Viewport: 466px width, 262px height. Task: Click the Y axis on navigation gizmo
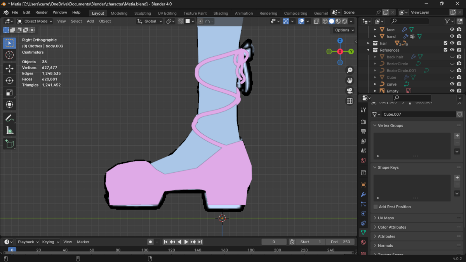point(351,52)
